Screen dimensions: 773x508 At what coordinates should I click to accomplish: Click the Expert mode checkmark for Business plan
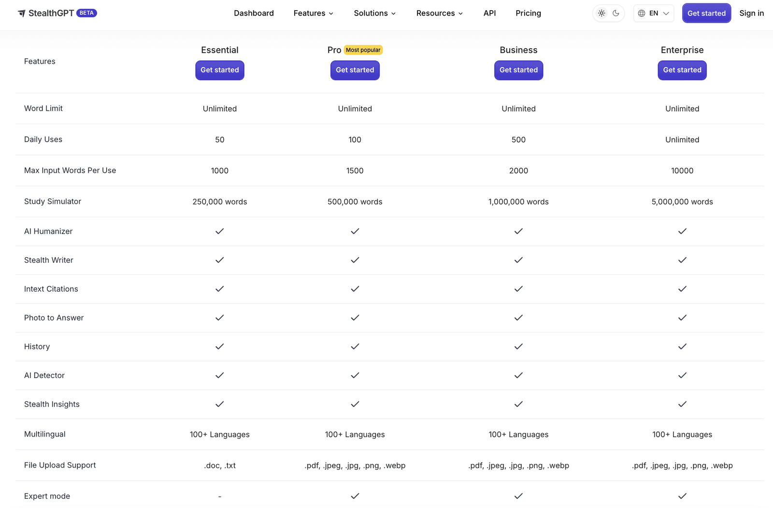coord(518,496)
